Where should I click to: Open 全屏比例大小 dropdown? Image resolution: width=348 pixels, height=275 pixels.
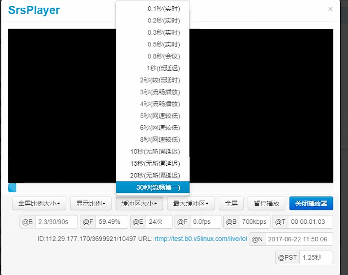click(39, 203)
